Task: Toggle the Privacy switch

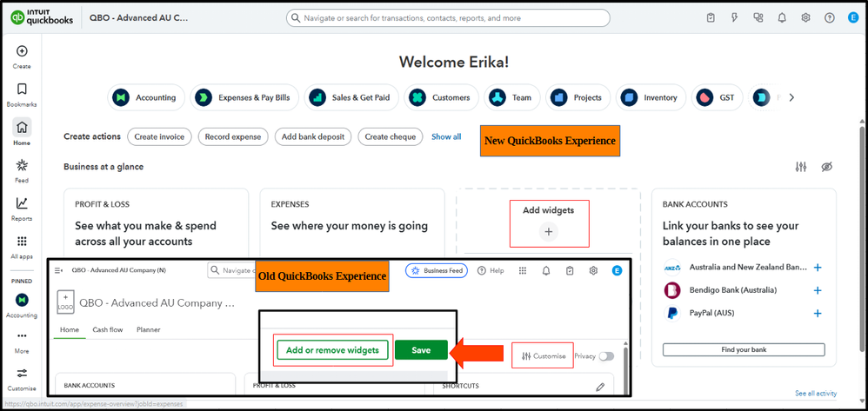Action: click(606, 356)
